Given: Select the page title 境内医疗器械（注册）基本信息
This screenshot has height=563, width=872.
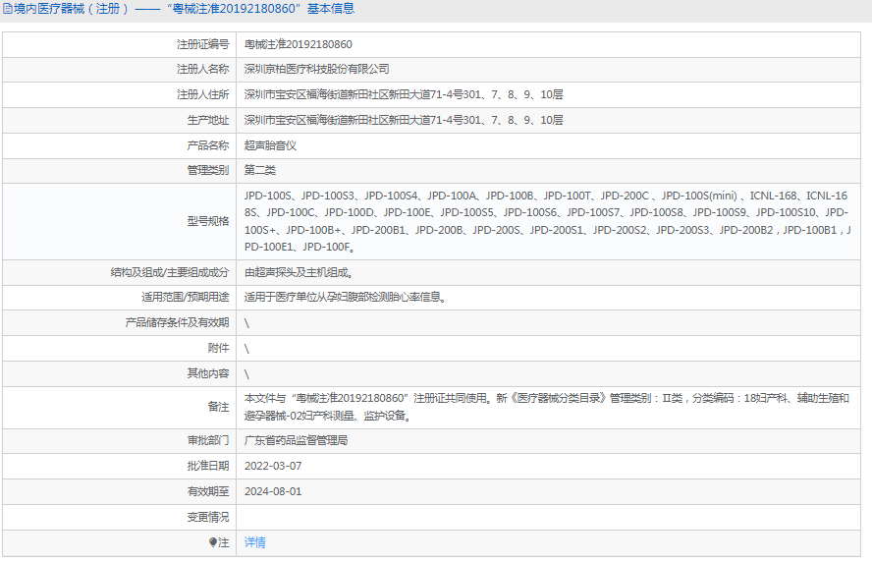Looking at the screenshot, I should [x=184, y=9].
